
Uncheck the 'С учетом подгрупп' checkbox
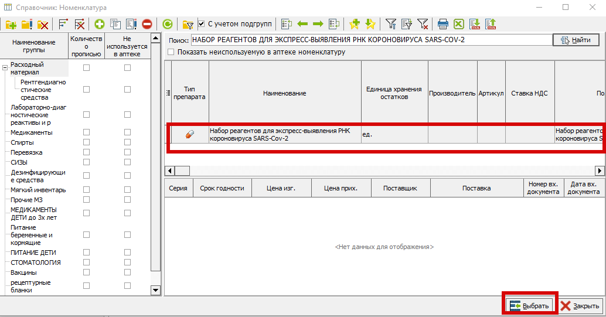tap(202, 24)
